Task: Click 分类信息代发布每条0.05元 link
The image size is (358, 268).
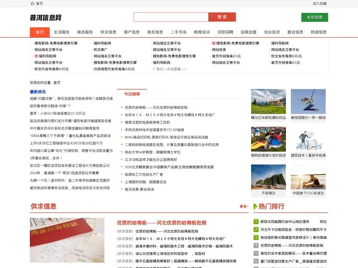Action: (x=114, y=69)
